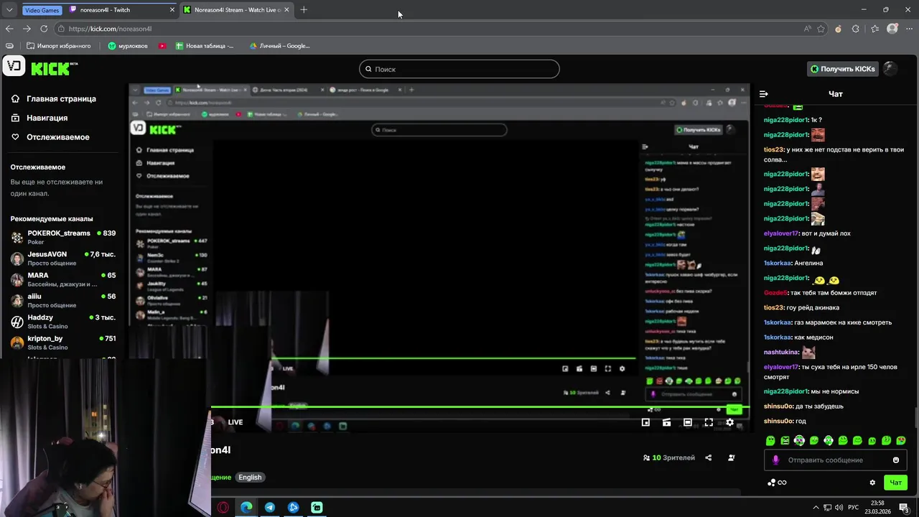
Task: Click the kick.com/noreason4l address bar
Action: (431, 29)
